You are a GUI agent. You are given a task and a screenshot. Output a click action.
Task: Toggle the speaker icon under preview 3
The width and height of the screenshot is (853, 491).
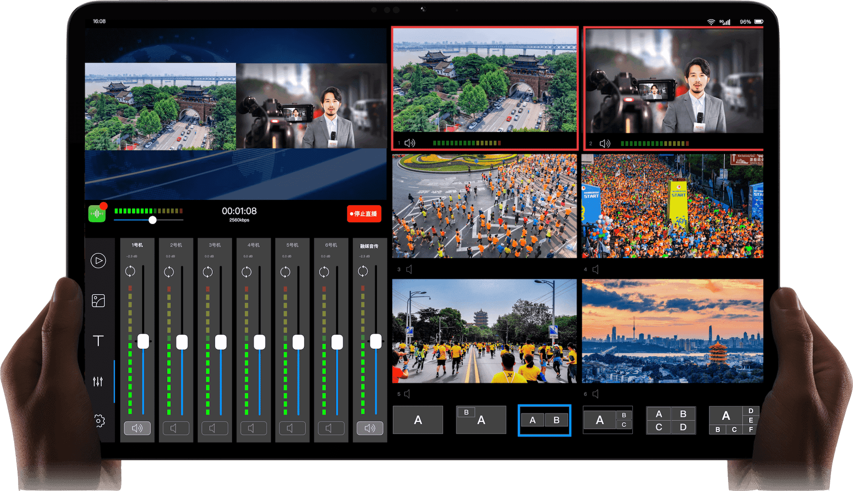pos(409,269)
